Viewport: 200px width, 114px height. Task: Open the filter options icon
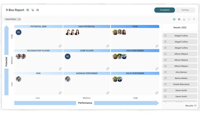194,19
